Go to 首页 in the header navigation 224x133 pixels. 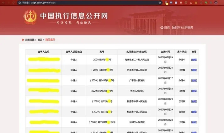coord(167,27)
